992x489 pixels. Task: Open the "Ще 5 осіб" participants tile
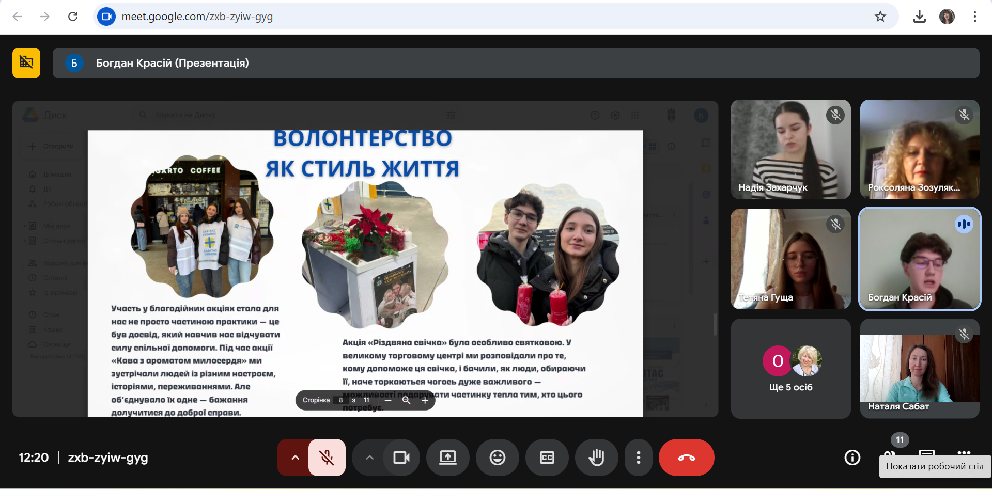tap(791, 369)
